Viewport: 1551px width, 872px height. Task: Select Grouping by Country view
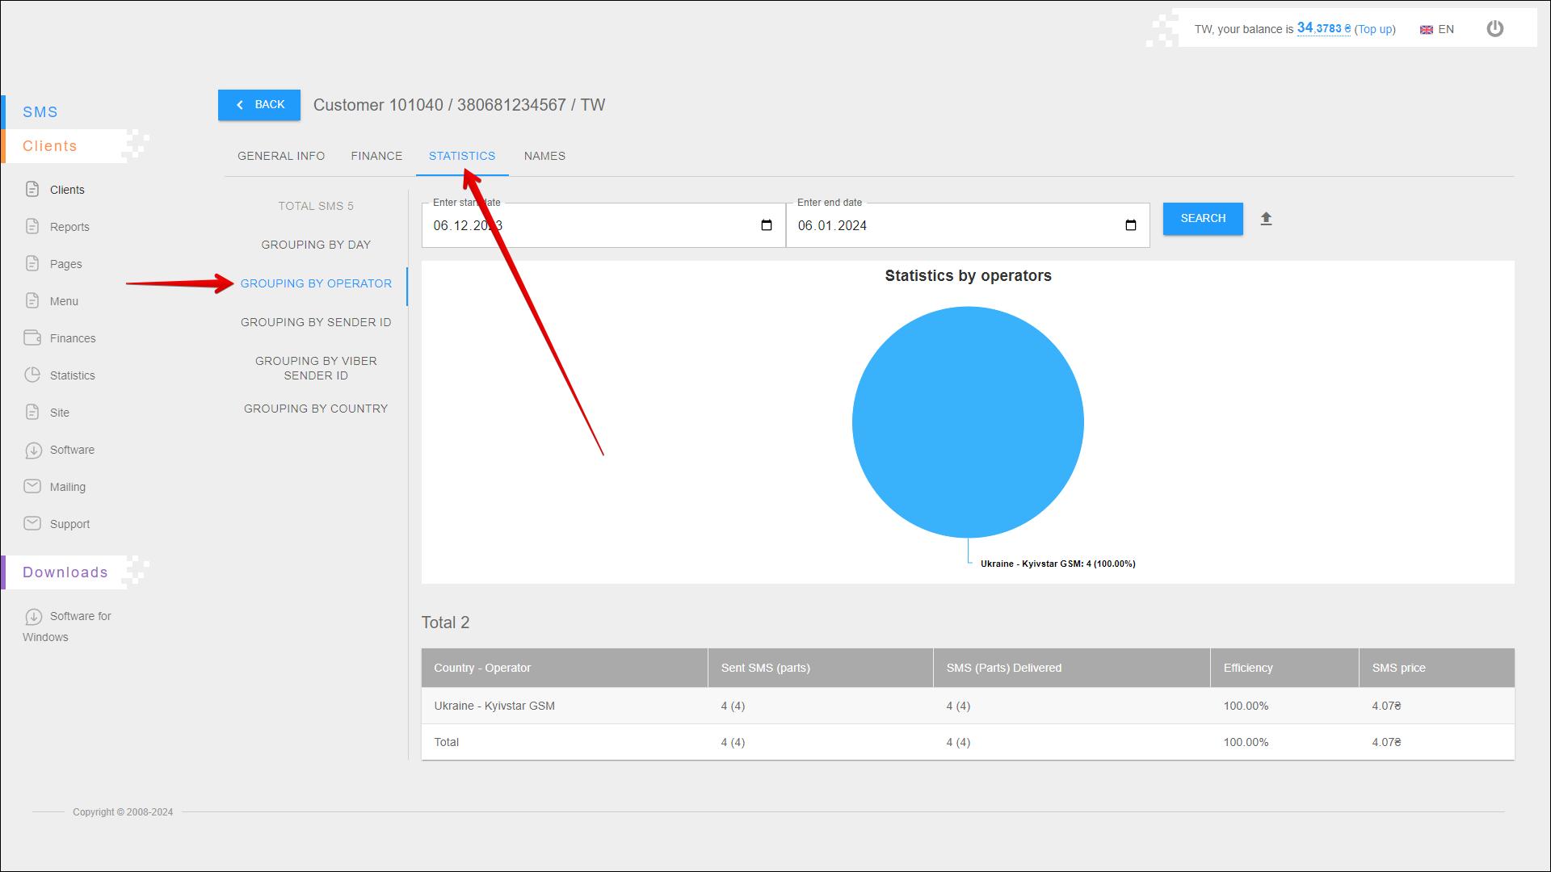tap(316, 409)
